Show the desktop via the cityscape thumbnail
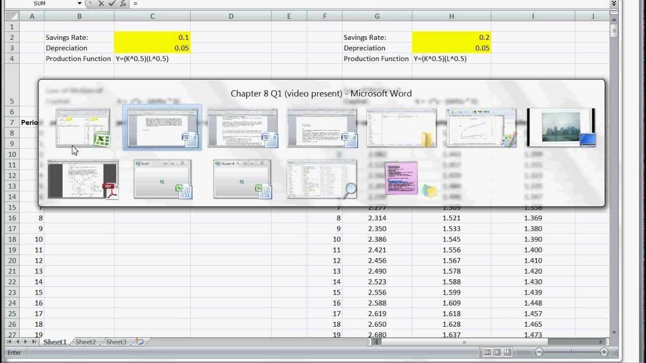The height and width of the screenshot is (363, 646). [561, 128]
